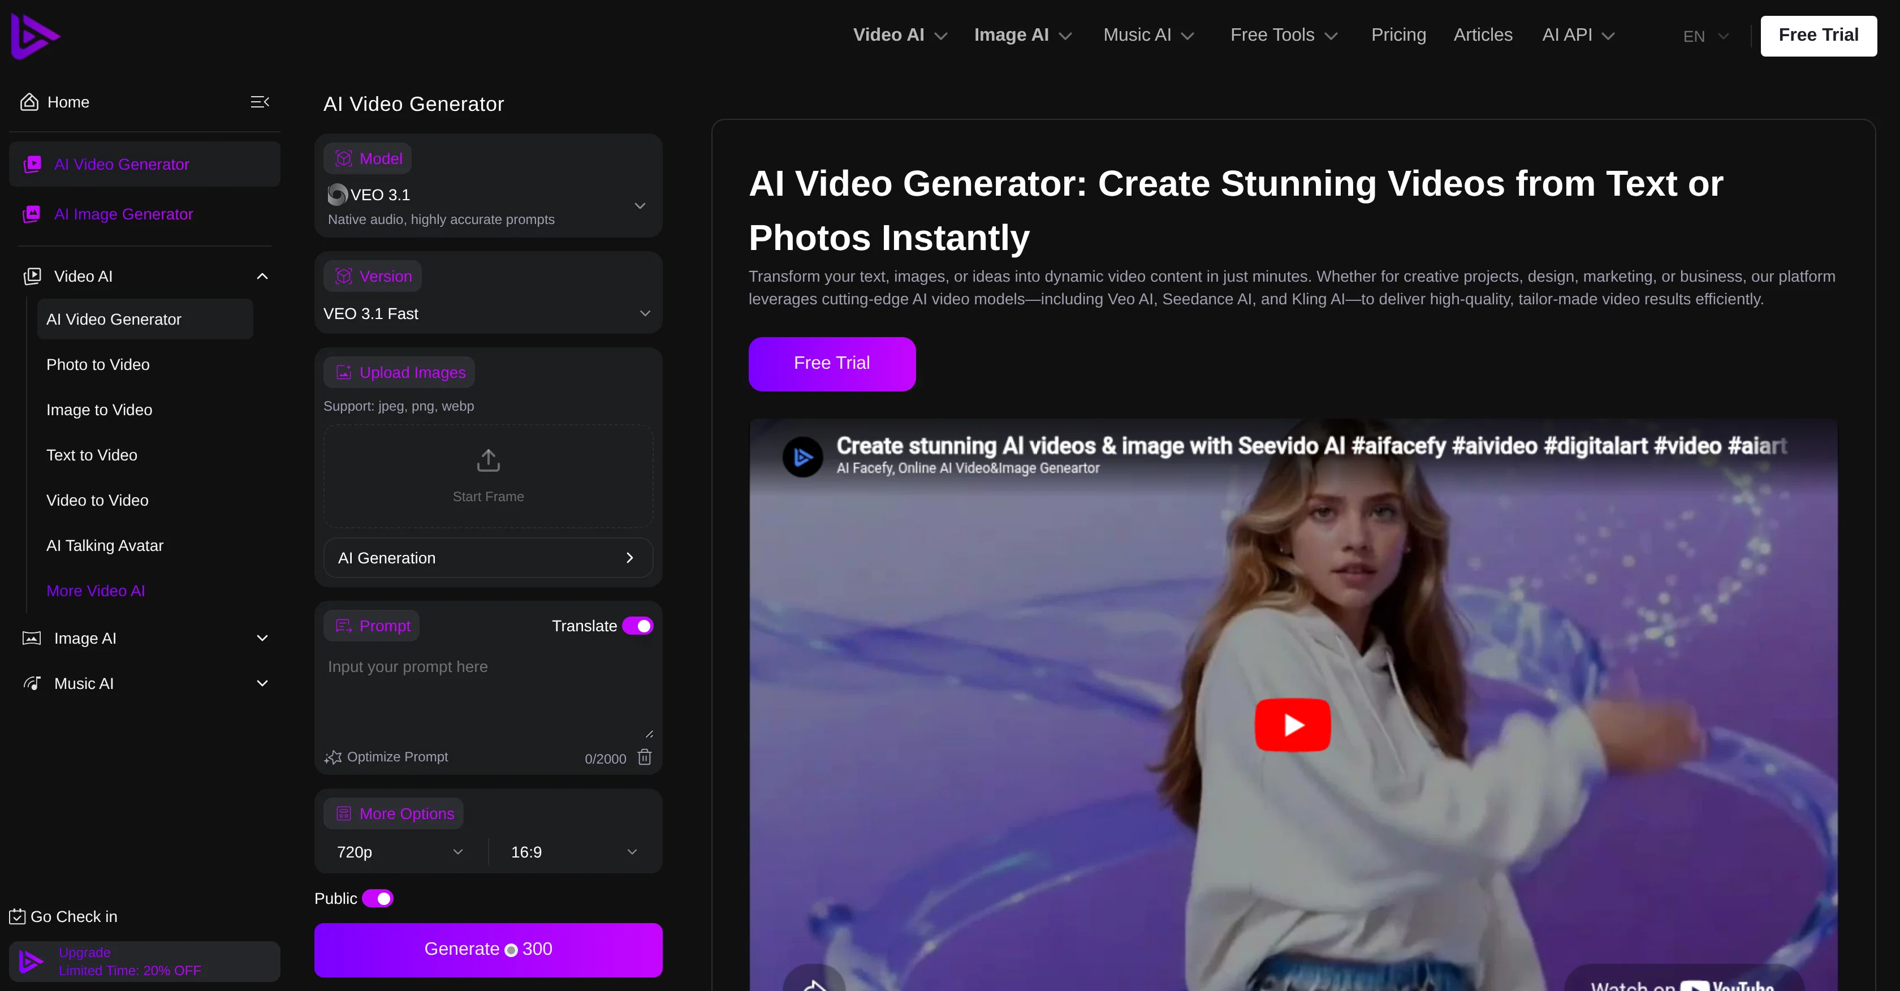Click AI Video Generator sidebar icon
Image resolution: width=1900 pixels, height=991 pixels.
coord(32,164)
